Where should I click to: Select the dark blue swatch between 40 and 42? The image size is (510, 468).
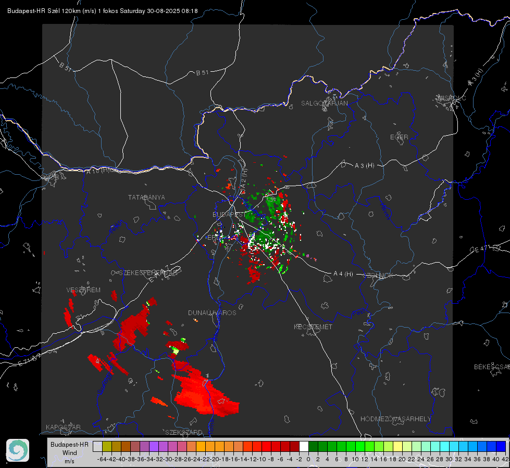[x=501, y=446]
